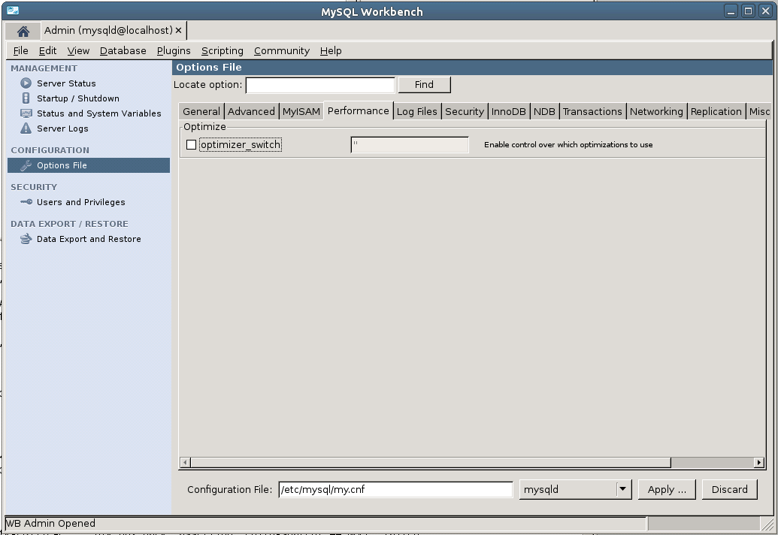Discard configuration changes
Screen dimensions: 778x535
pyautogui.click(x=729, y=489)
